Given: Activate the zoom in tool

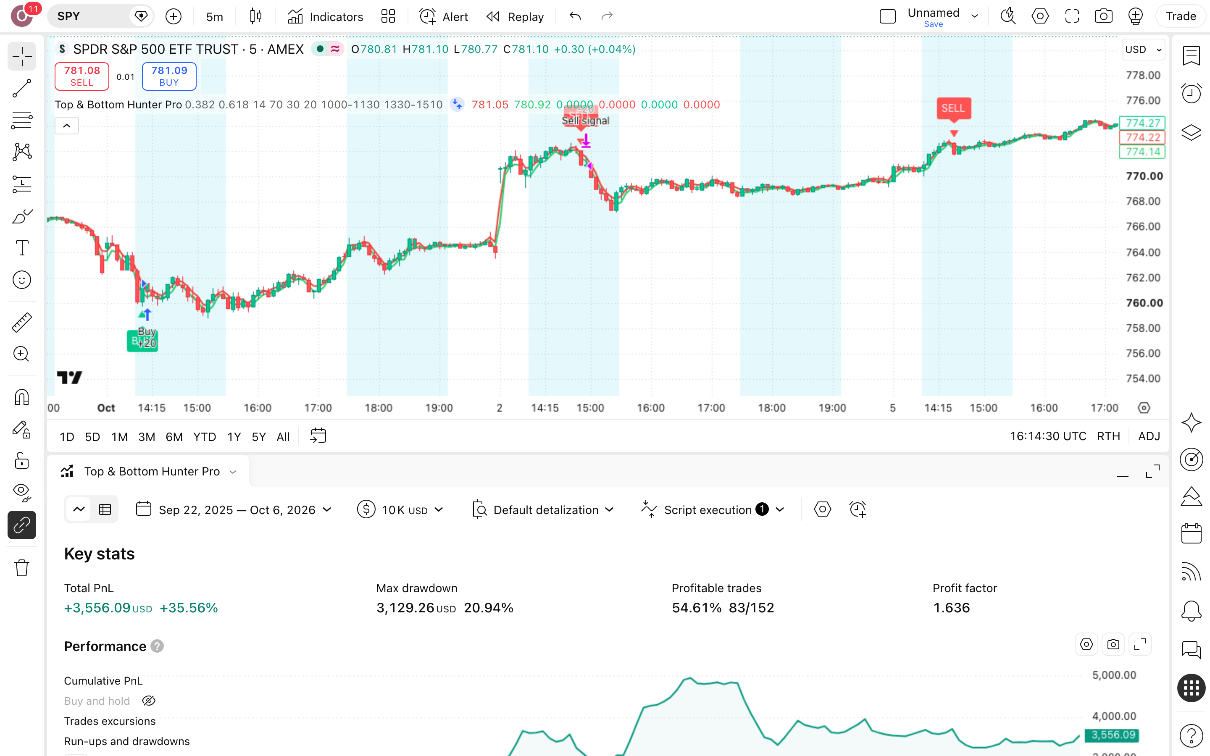Looking at the screenshot, I should pos(21,354).
